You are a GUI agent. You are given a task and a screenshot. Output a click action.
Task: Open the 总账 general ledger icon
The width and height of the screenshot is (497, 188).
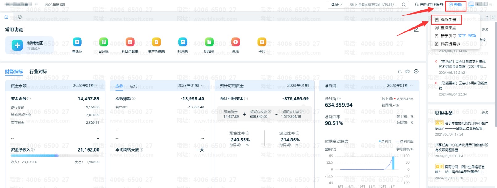[x=236, y=42]
